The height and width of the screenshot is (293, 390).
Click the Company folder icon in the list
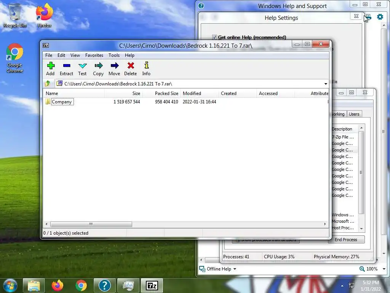(x=48, y=101)
